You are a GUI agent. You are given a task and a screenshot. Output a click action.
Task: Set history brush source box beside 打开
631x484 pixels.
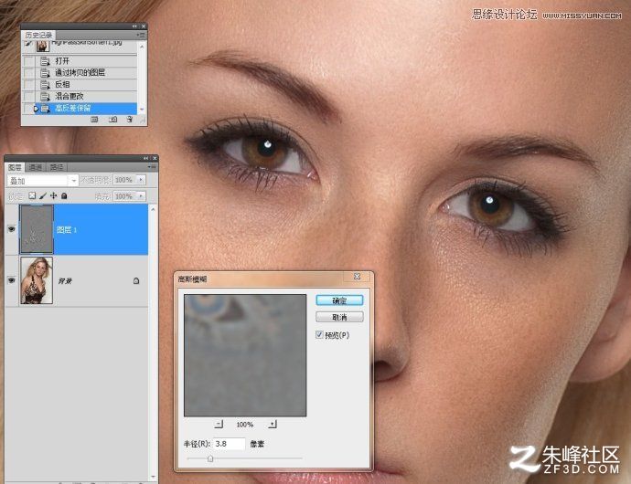point(28,61)
